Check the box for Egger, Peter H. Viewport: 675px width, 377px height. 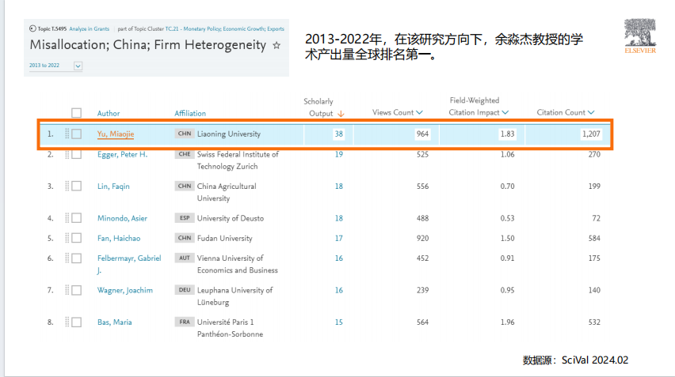coord(77,154)
